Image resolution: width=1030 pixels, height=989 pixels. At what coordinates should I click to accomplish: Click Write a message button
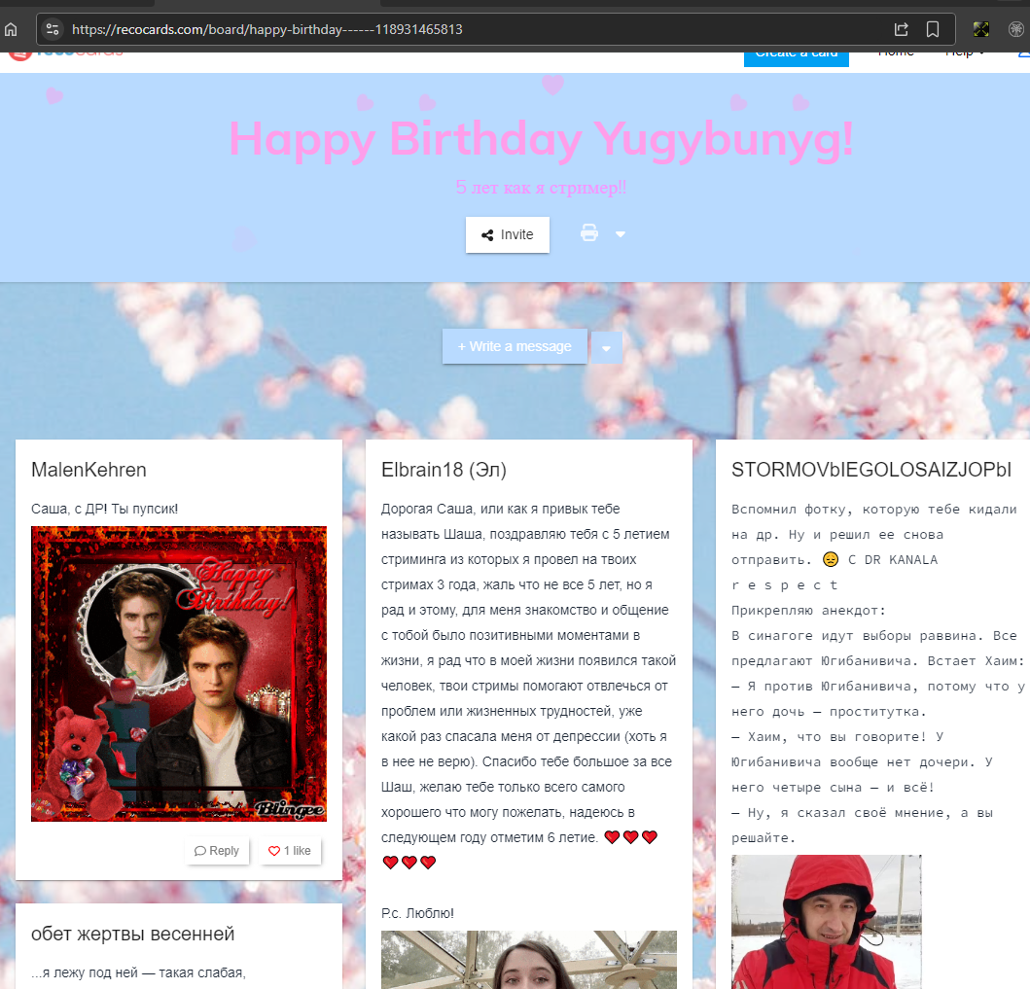515,346
